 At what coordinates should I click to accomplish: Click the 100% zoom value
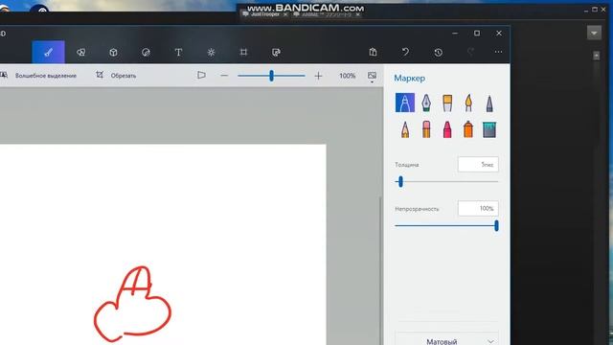click(x=347, y=76)
